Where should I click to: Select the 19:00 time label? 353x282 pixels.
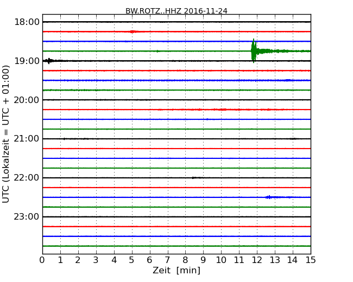[27, 61]
